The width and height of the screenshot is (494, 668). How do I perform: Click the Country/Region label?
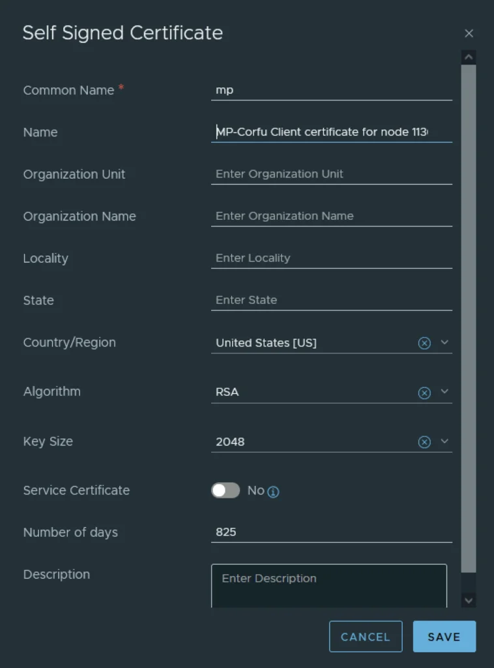click(x=69, y=342)
